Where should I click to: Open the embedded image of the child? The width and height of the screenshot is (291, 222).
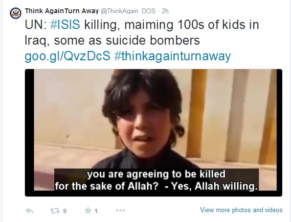pos(154,133)
